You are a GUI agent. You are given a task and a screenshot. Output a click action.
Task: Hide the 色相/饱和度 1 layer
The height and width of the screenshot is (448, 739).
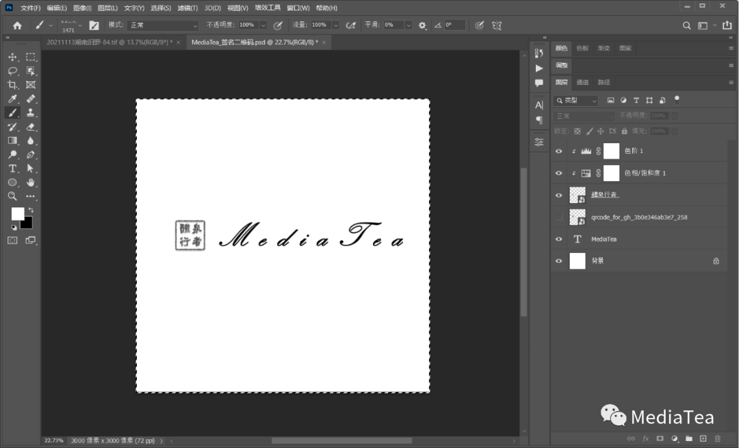(x=559, y=173)
